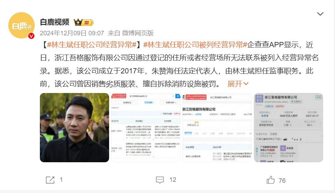Click the crown membership level badge

[x=84, y=22]
